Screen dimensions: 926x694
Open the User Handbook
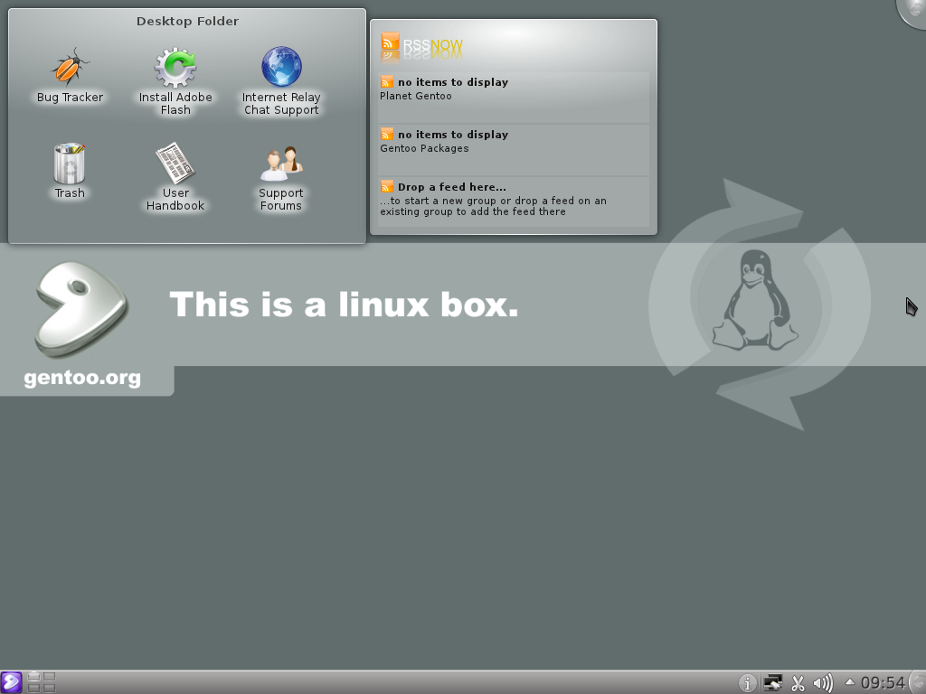point(175,164)
